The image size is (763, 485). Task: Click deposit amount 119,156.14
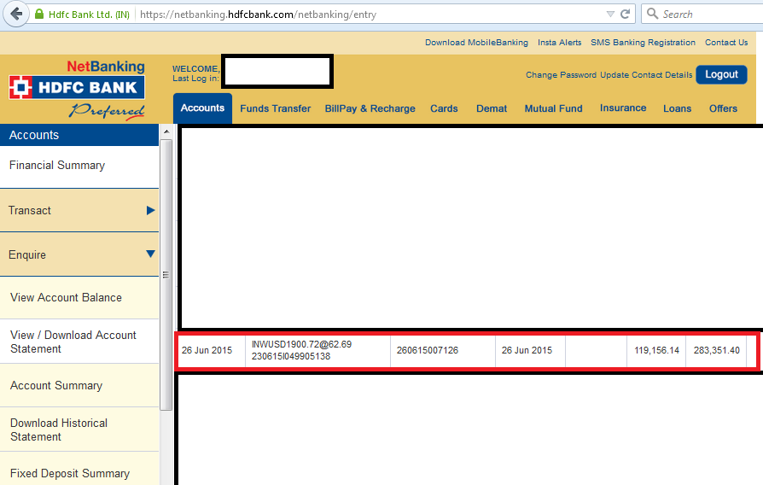point(656,350)
